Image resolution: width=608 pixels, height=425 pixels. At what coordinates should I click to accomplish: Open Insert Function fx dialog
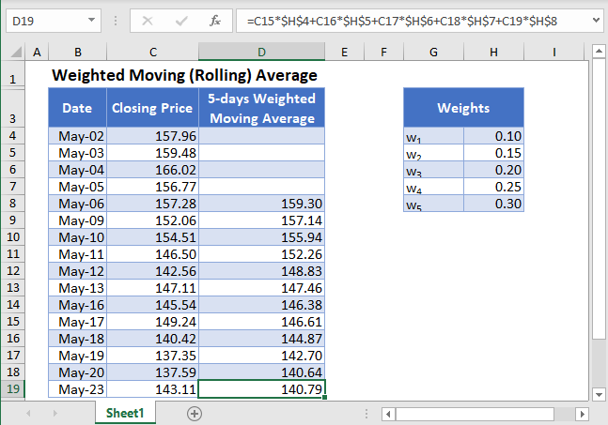[x=215, y=21]
